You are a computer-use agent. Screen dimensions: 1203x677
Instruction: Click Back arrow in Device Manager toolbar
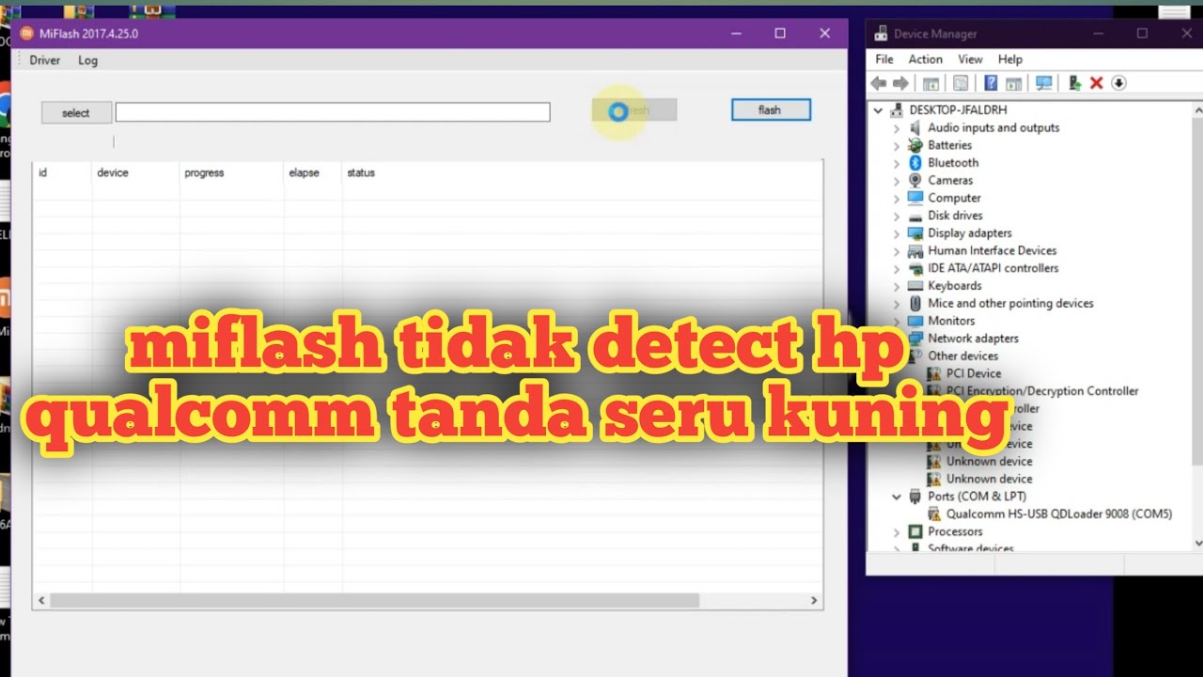click(x=879, y=83)
